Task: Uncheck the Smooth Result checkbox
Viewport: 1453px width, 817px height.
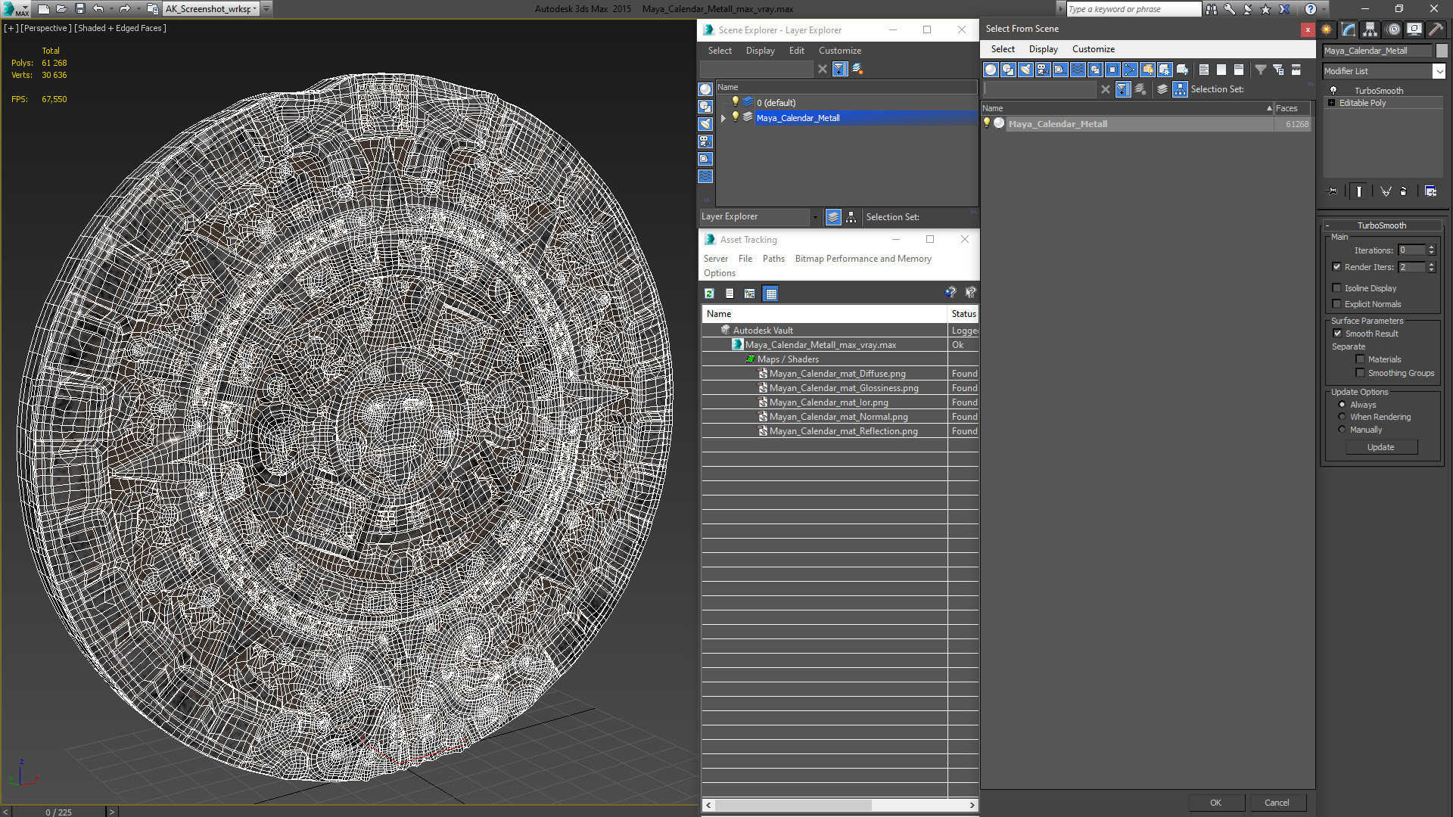Action: click(1337, 334)
